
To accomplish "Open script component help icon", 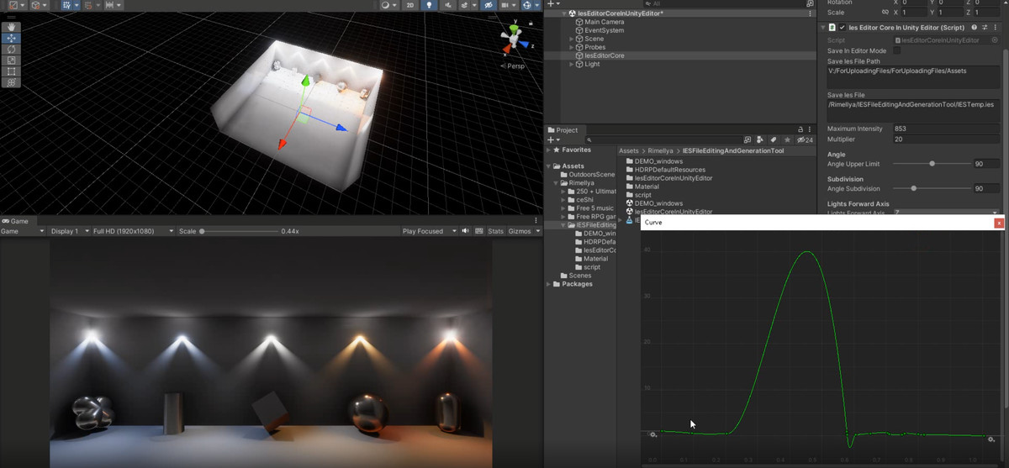I will [x=975, y=28].
